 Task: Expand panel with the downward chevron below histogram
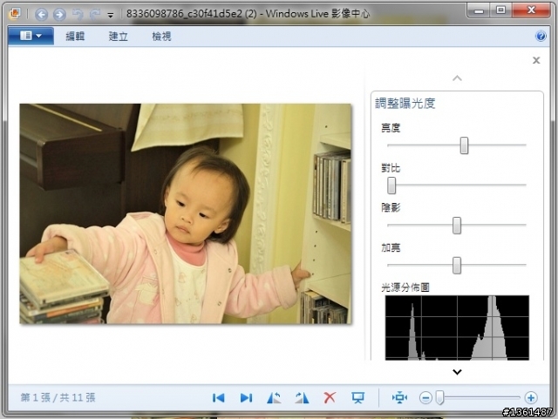tap(457, 372)
